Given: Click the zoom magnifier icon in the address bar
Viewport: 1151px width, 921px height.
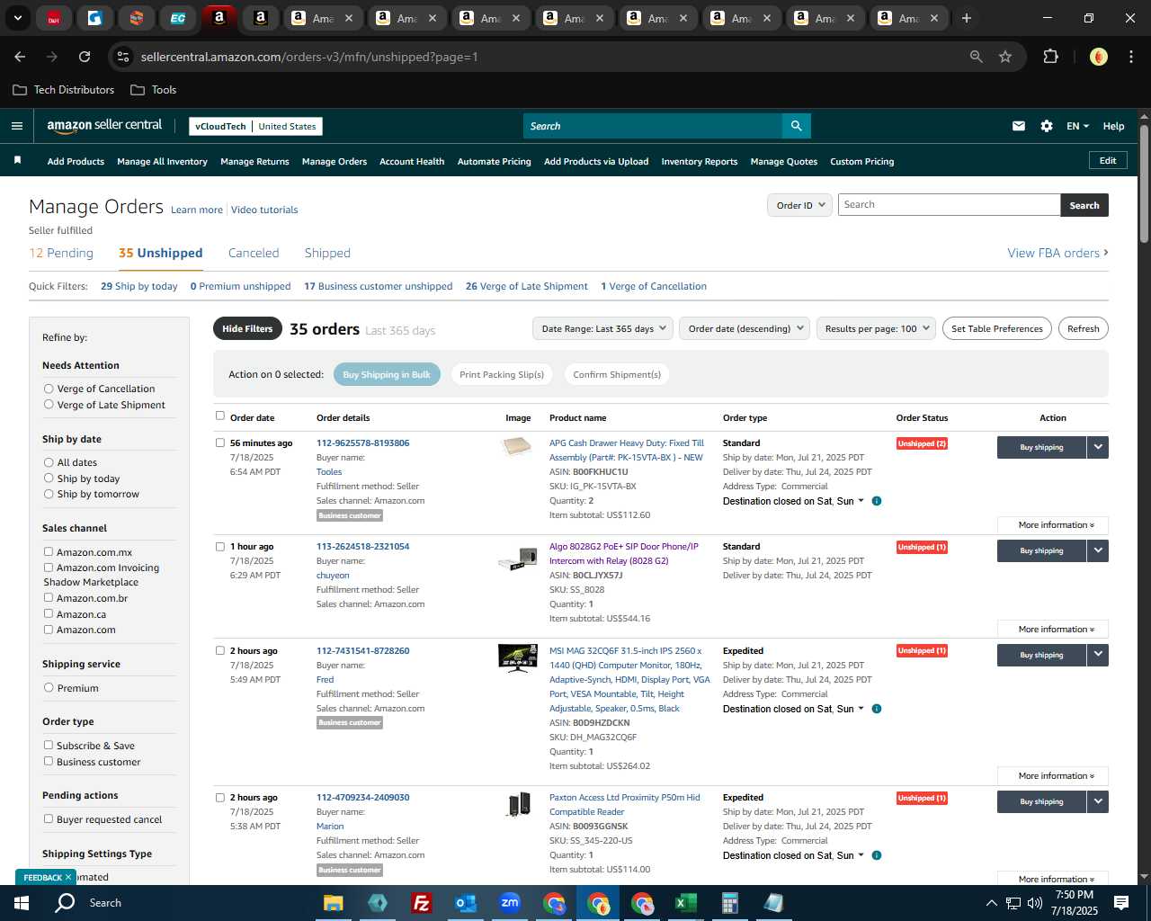Looking at the screenshot, I should point(977,57).
